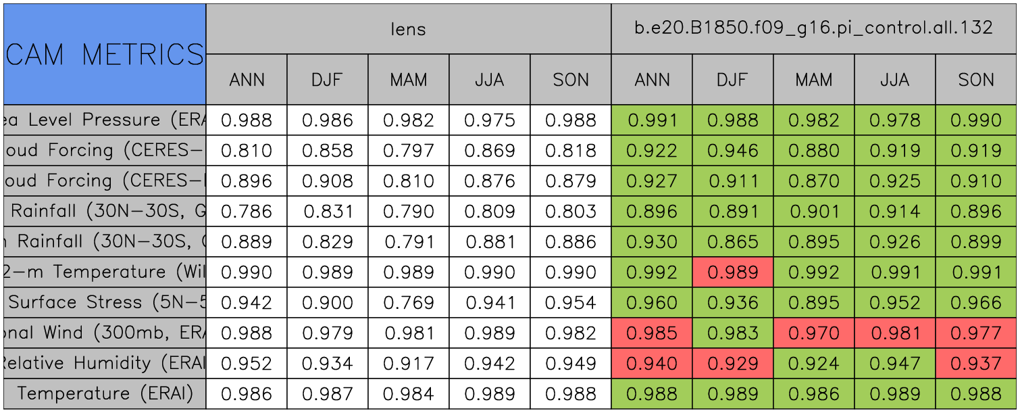Click the CAM METRICS title cell
Viewport: 1020px width, 413px height.
105,54
